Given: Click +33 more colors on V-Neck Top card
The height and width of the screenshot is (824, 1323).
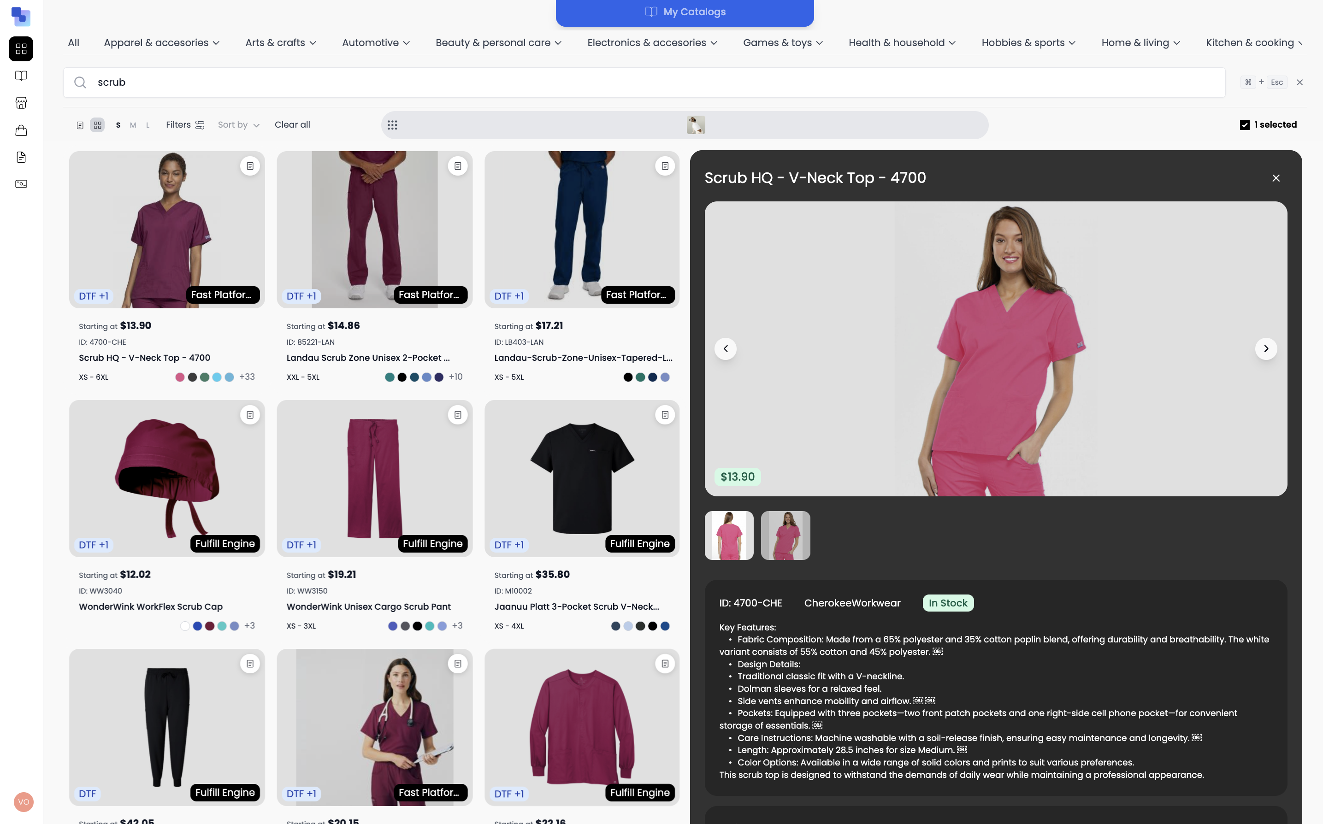Looking at the screenshot, I should pos(247,377).
